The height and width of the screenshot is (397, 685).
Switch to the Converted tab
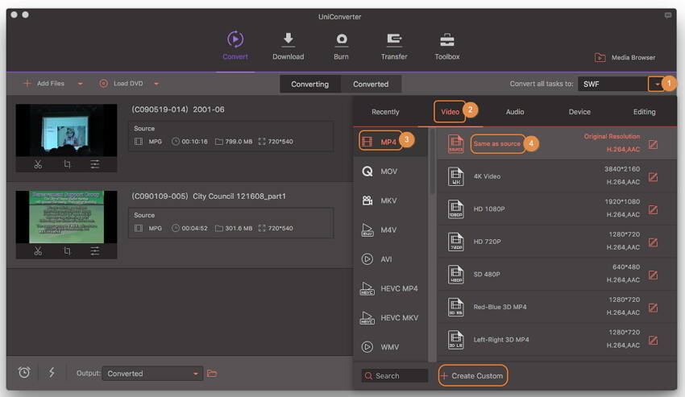371,85
